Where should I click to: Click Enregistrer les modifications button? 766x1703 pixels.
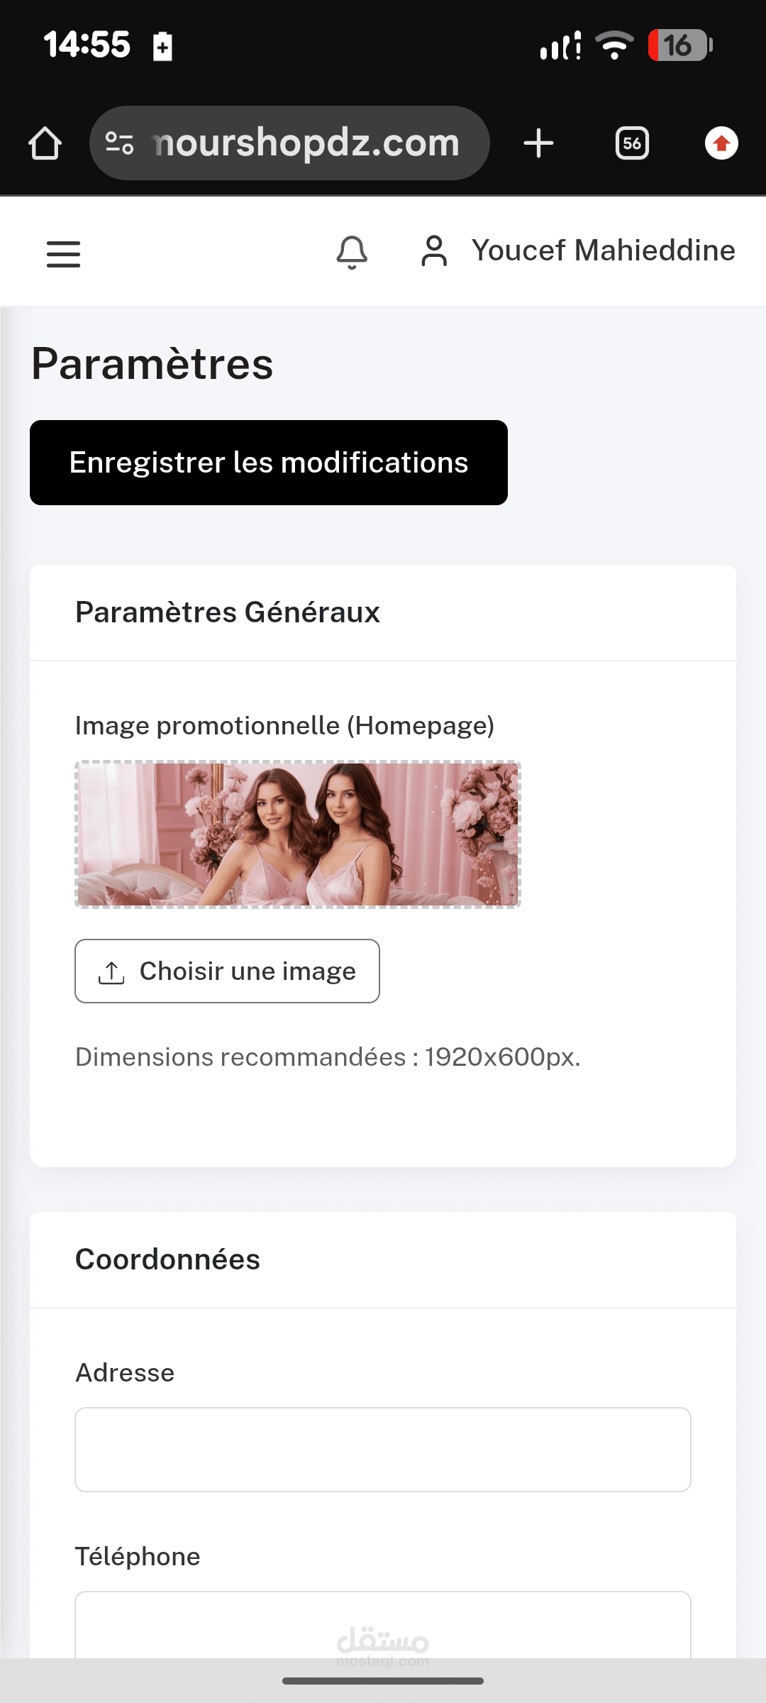(x=269, y=463)
